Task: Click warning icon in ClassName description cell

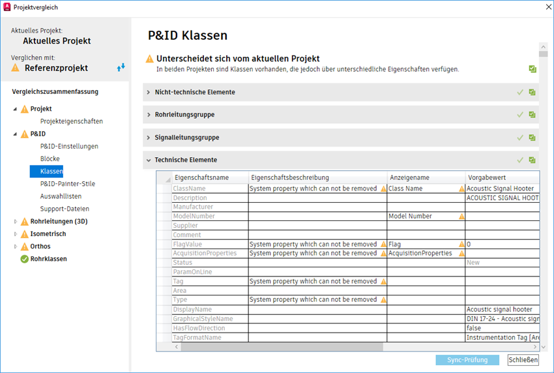Action: (x=383, y=189)
